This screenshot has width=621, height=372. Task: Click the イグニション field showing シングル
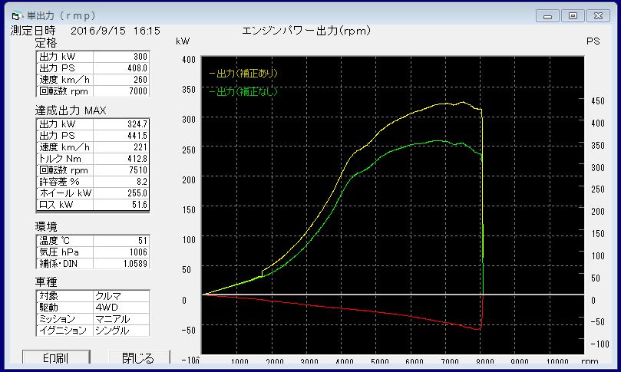(x=121, y=330)
